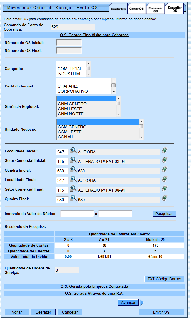Switch to the Gerar OS tab

pyautogui.click(x=136, y=9)
